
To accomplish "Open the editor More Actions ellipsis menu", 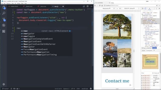I will (x=92, y=6).
